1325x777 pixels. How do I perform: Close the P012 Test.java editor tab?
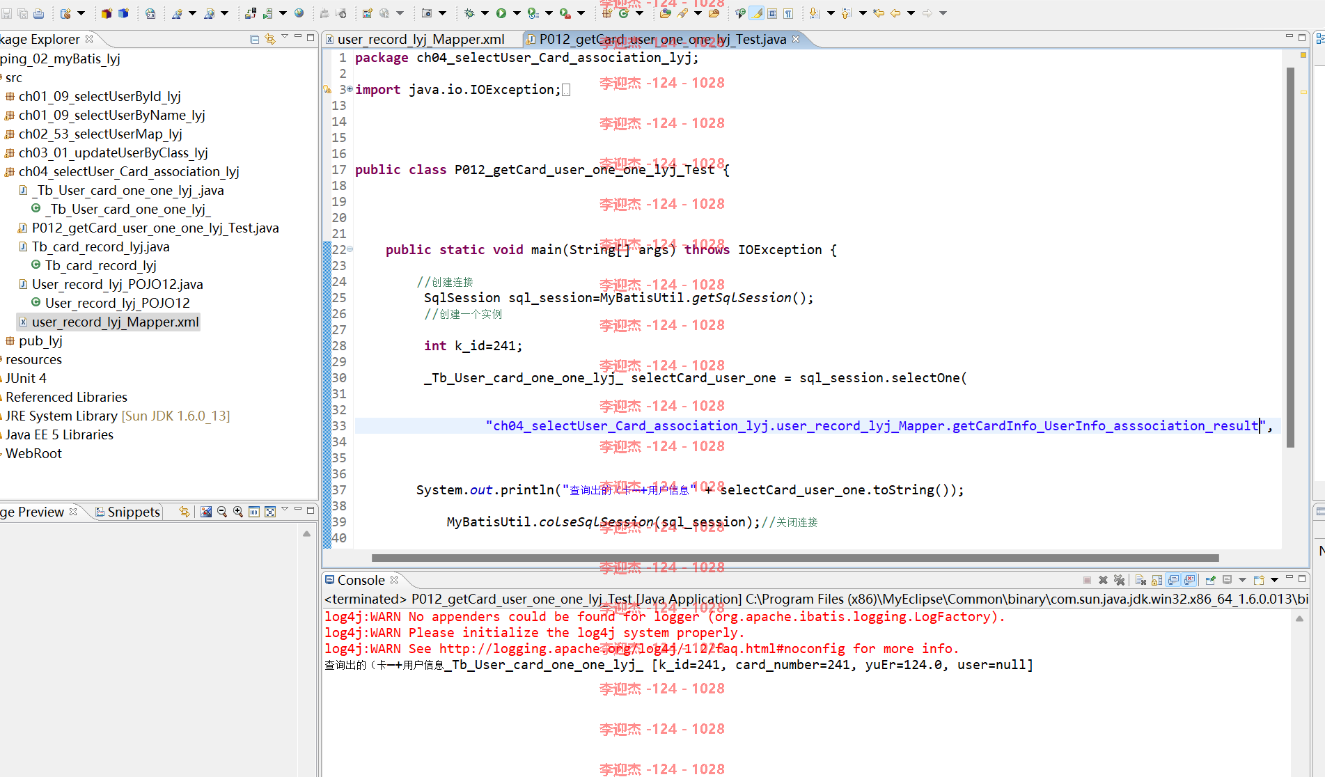tap(796, 39)
